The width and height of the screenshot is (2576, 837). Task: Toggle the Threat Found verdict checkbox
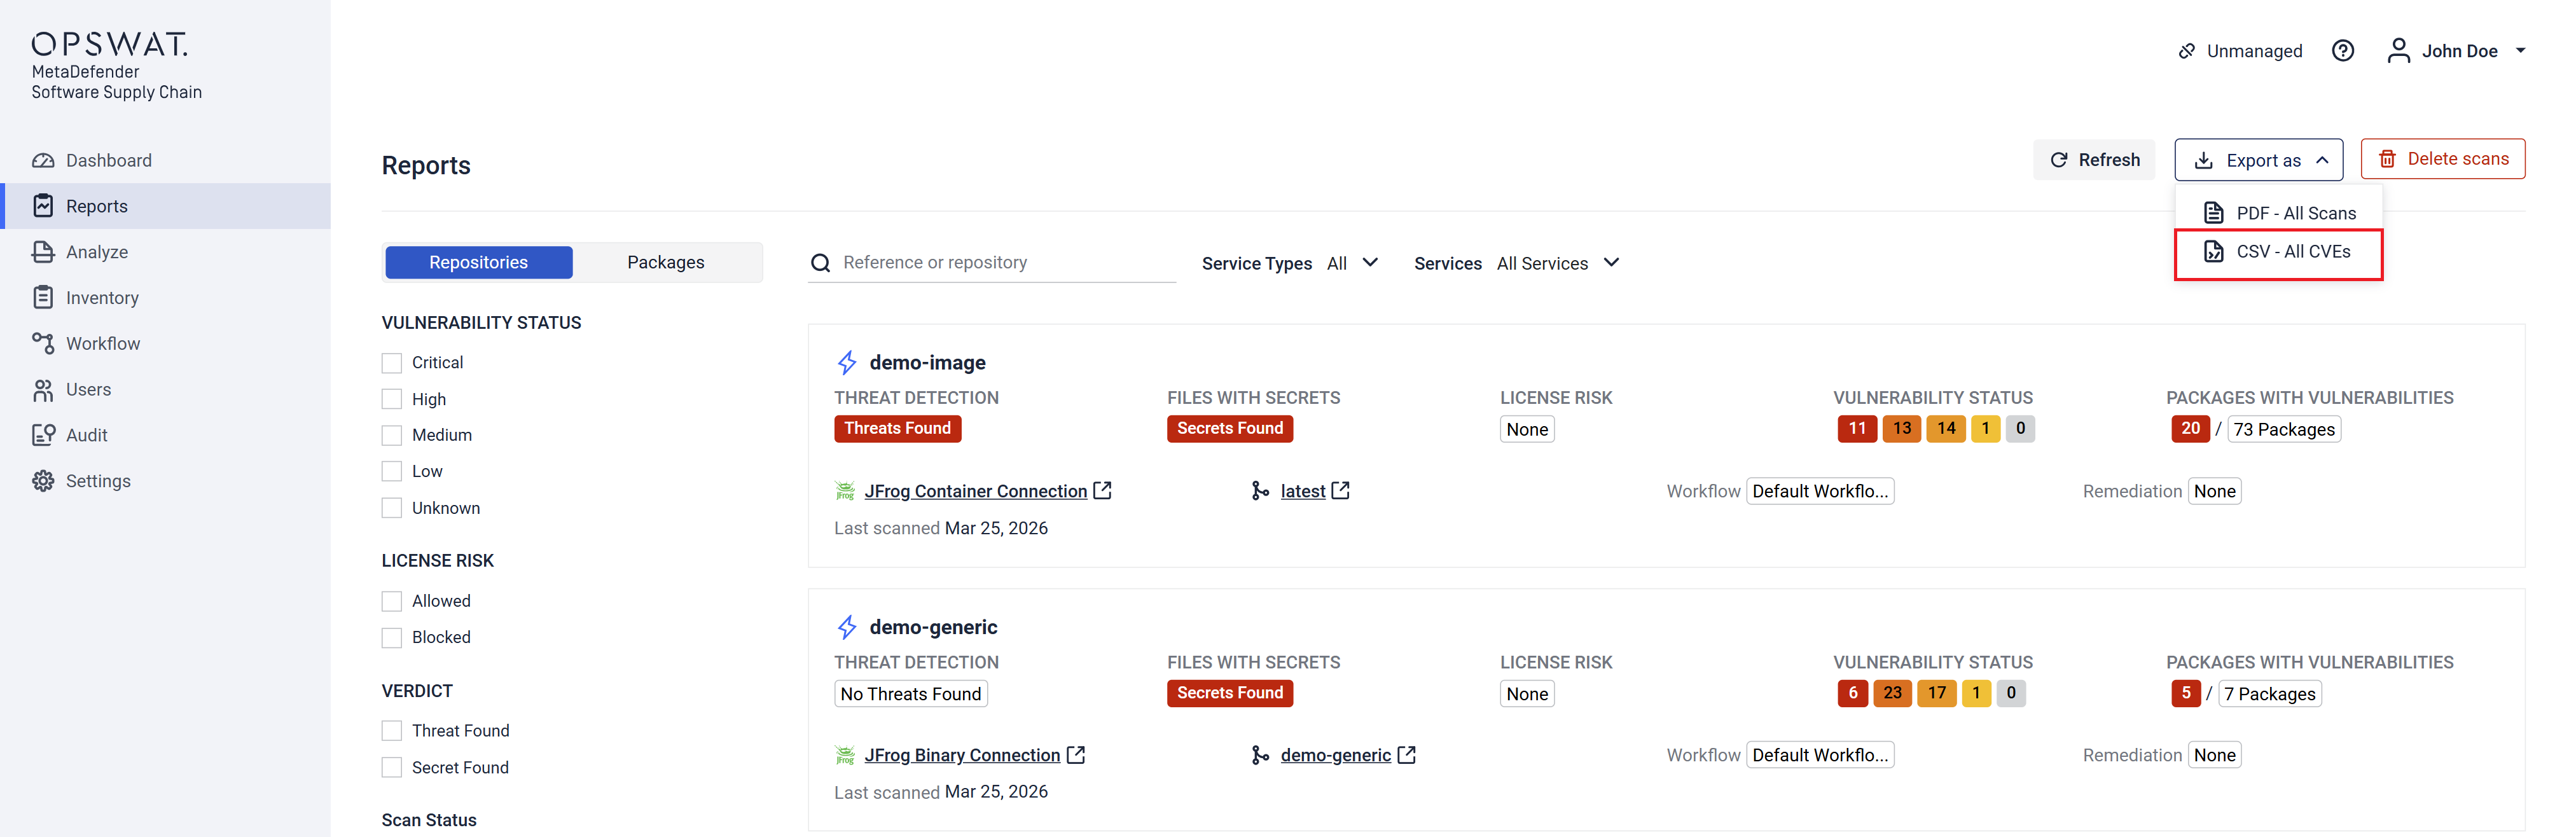pos(392,731)
